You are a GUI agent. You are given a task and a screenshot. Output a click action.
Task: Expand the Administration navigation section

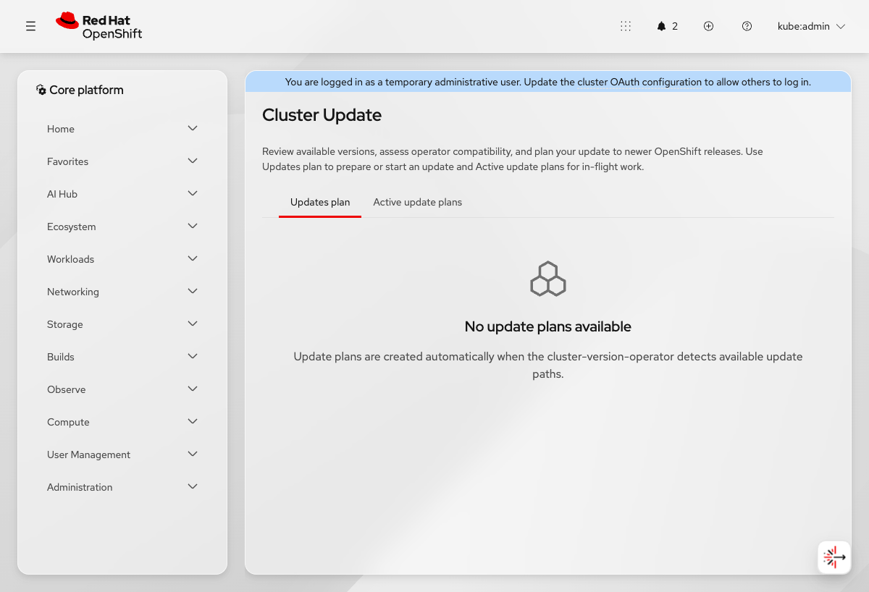(x=122, y=487)
